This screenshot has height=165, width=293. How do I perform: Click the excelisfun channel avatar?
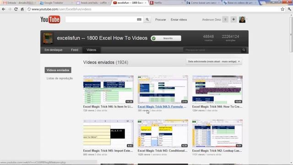tap(48, 38)
